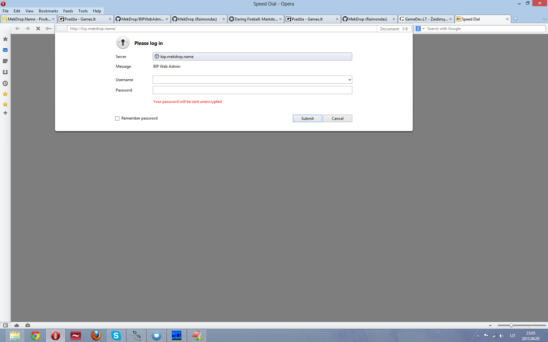Viewport: 548px width, 342px height.
Task: Go forward with the forward arrow
Action: [x=28, y=29]
